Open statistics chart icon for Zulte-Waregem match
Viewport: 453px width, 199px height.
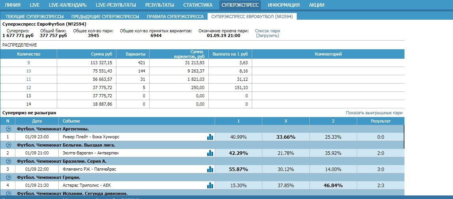(210, 153)
